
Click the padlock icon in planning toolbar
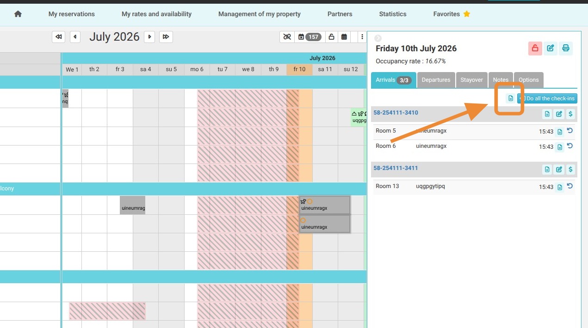click(x=331, y=37)
